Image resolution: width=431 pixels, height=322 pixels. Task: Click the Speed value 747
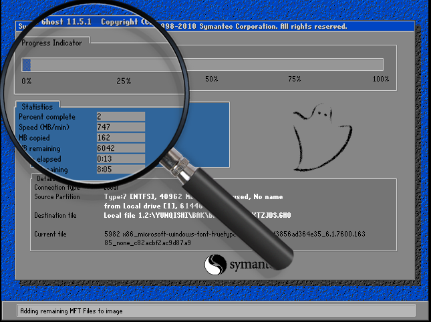pyautogui.click(x=121, y=127)
